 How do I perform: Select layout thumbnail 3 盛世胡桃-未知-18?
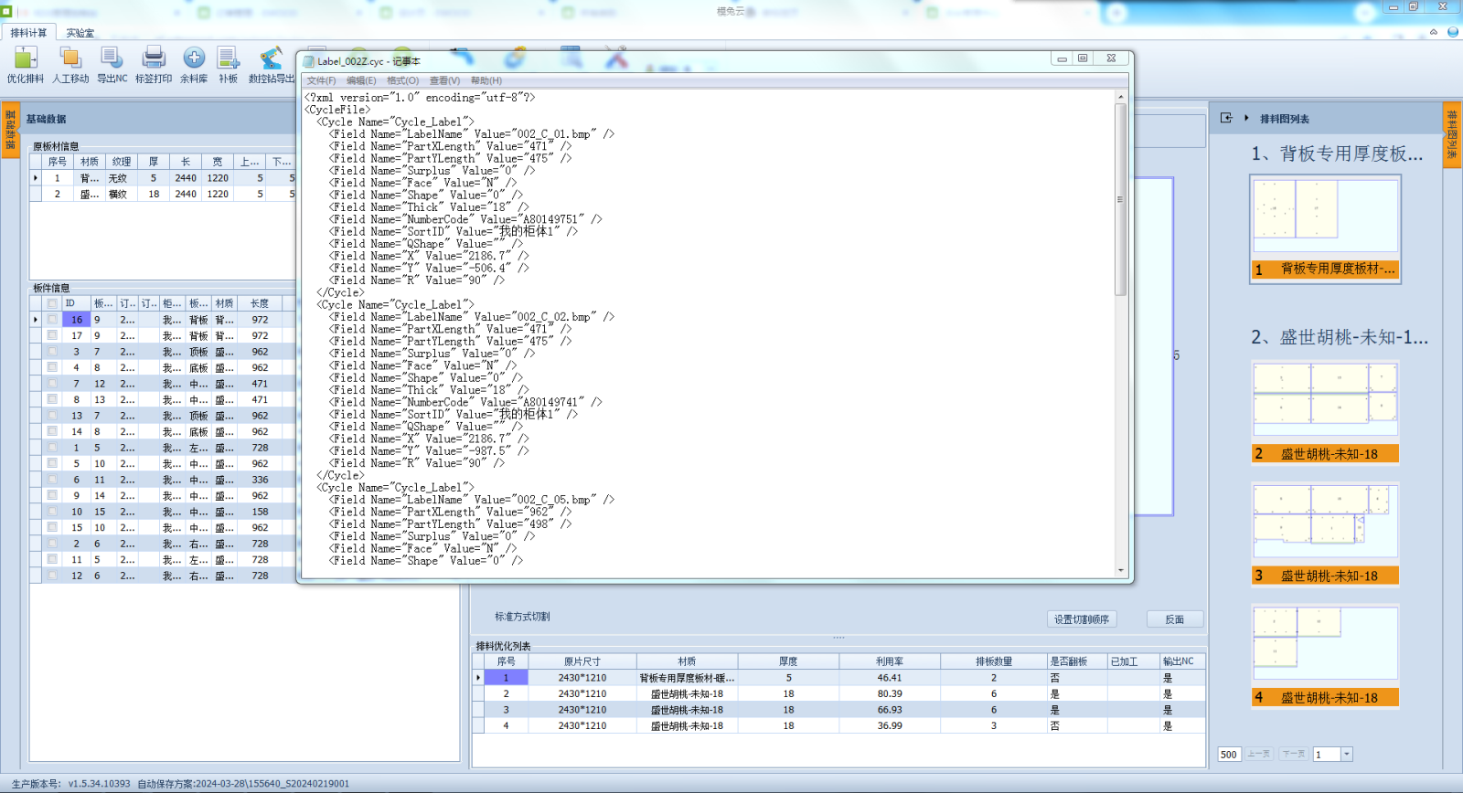[1325, 534]
